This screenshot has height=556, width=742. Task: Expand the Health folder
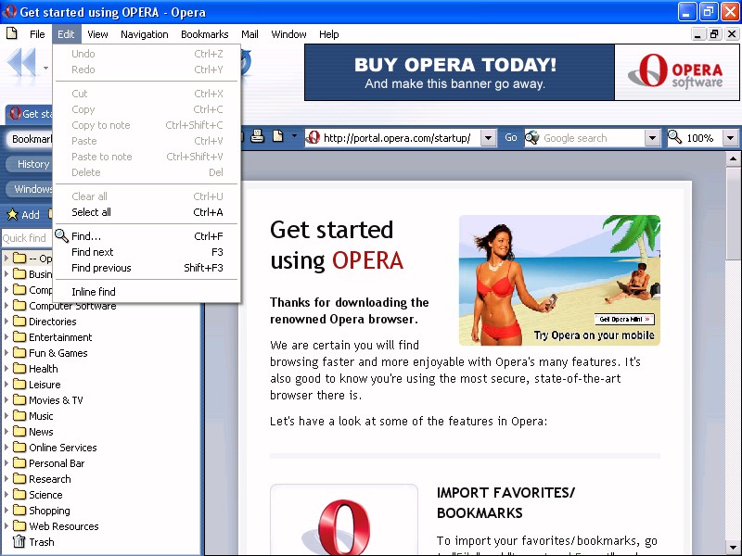(6, 368)
